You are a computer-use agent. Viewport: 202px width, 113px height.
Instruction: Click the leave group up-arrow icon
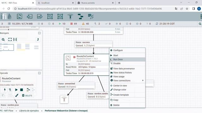(38, 40)
